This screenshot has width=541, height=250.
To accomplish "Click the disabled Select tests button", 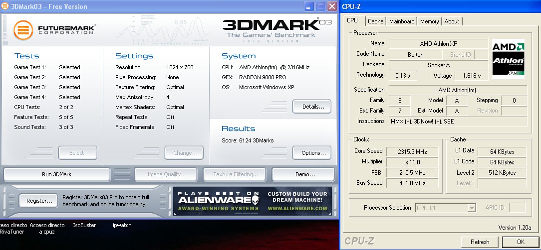I will pyautogui.click(x=78, y=153).
